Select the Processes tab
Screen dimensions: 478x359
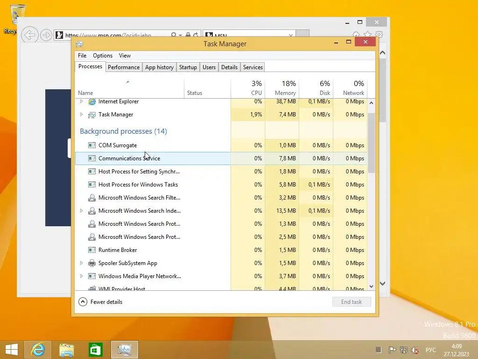pyautogui.click(x=90, y=66)
